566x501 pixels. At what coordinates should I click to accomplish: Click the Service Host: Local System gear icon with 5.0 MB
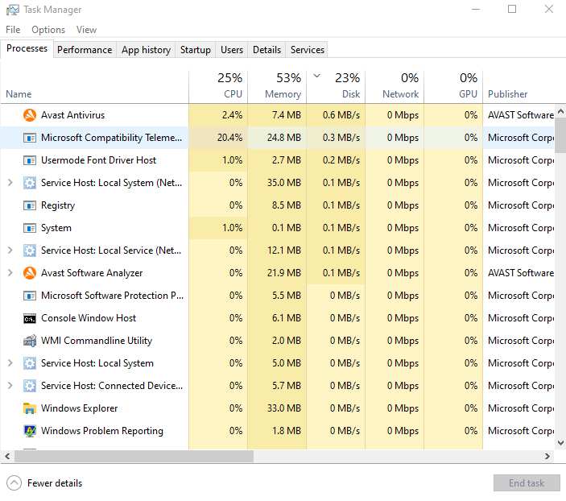point(30,363)
